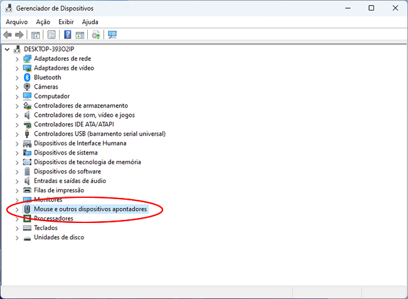Expand Controladores USB chevron

[x=17, y=134]
